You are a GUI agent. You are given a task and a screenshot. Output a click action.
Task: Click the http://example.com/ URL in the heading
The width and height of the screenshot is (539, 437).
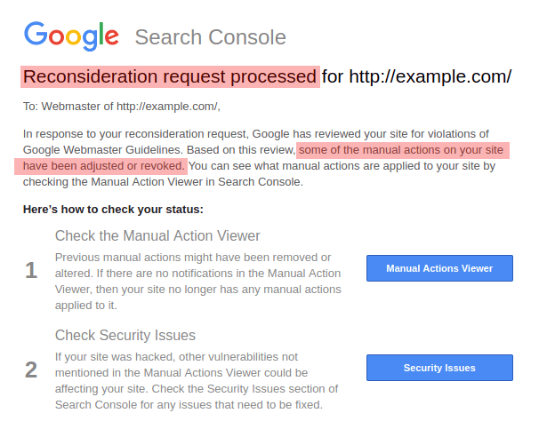(430, 76)
